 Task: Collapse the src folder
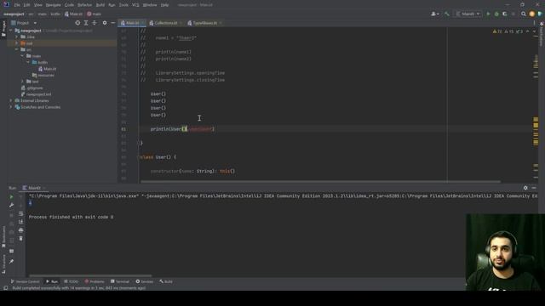coord(16,49)
